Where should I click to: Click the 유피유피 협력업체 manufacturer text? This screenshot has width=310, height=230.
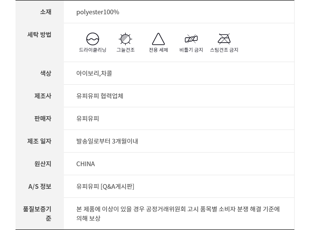click(x=100, y=96)
